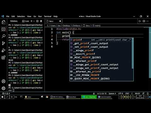The width and height of the screenshot is (151, 113).
Task: Open the Selection menu
Action: coord(21,16)
